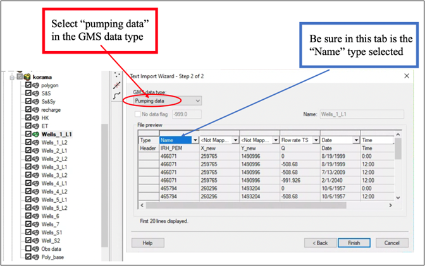
Task: Click the coverage icon next to Wells_1_L2
Action: pos(36,142)
